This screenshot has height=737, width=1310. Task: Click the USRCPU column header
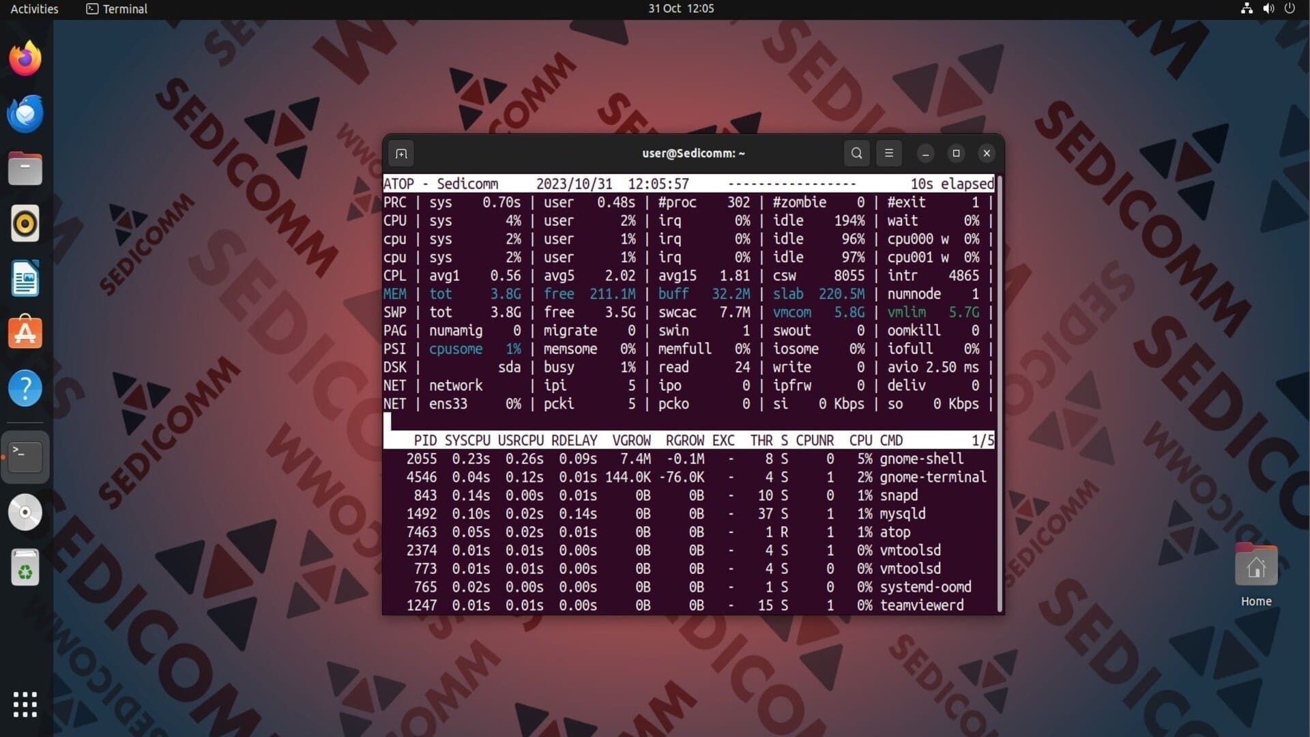521,441
